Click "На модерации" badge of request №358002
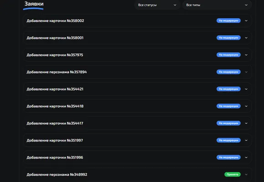264x182 pixels. [x=228, y=20]
